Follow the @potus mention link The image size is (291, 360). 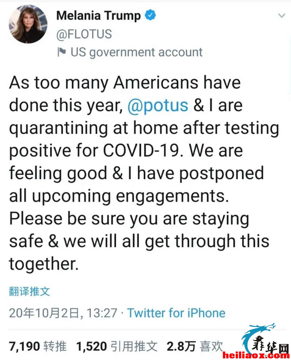click(158, 106)
